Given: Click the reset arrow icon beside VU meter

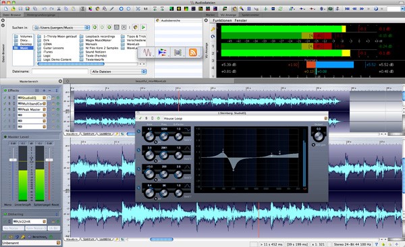Looking at the screenshot, I should tap(213, 36).
